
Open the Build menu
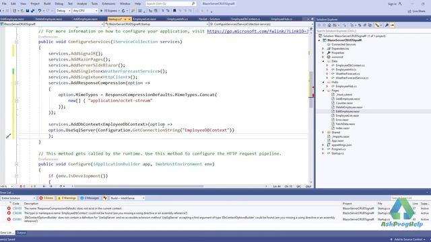[x=47, y=4]
